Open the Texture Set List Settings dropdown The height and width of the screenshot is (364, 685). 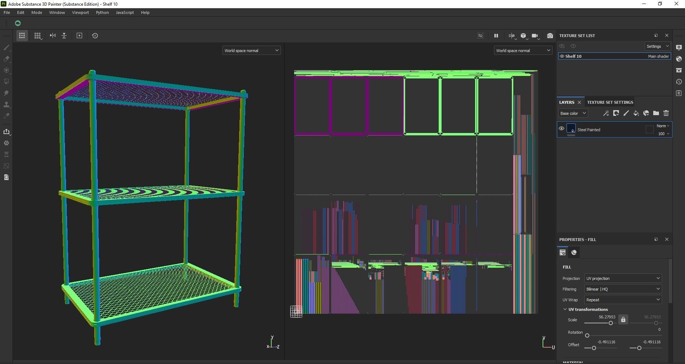pos(658,46)
